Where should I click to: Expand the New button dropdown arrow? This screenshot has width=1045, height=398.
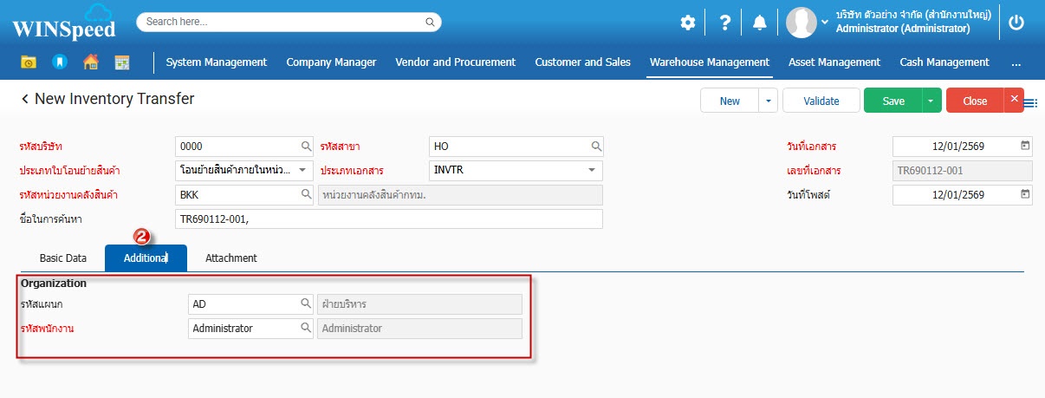(768, 101)
